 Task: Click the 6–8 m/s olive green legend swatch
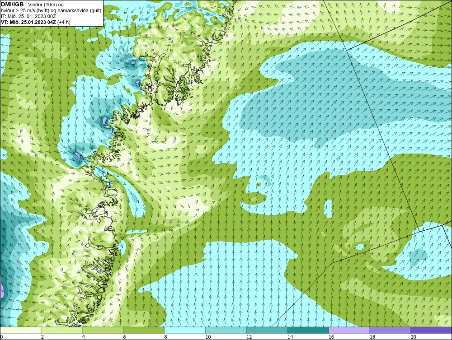(x=144, y=330)
